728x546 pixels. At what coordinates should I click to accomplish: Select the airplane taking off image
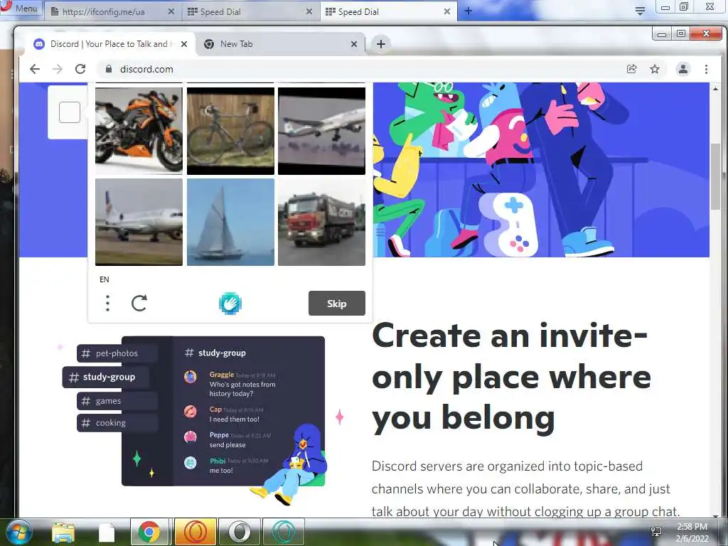pos(321,131)
